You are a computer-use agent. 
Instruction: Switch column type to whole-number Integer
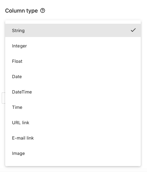[x=73, y=46]
